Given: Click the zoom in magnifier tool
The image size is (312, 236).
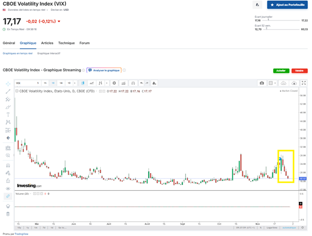Looking at the screenshot, I should [x=8, y=155].
